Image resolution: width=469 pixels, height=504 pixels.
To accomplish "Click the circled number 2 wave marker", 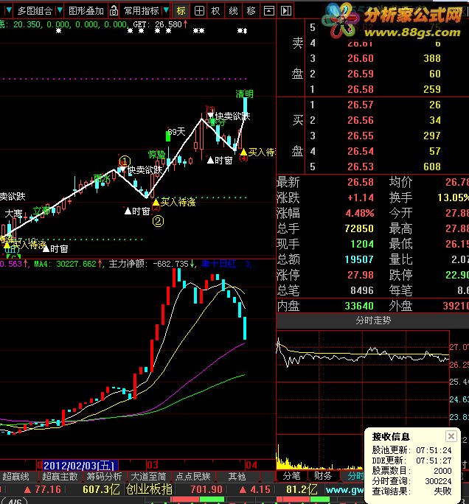I will [x=158, y=221].
